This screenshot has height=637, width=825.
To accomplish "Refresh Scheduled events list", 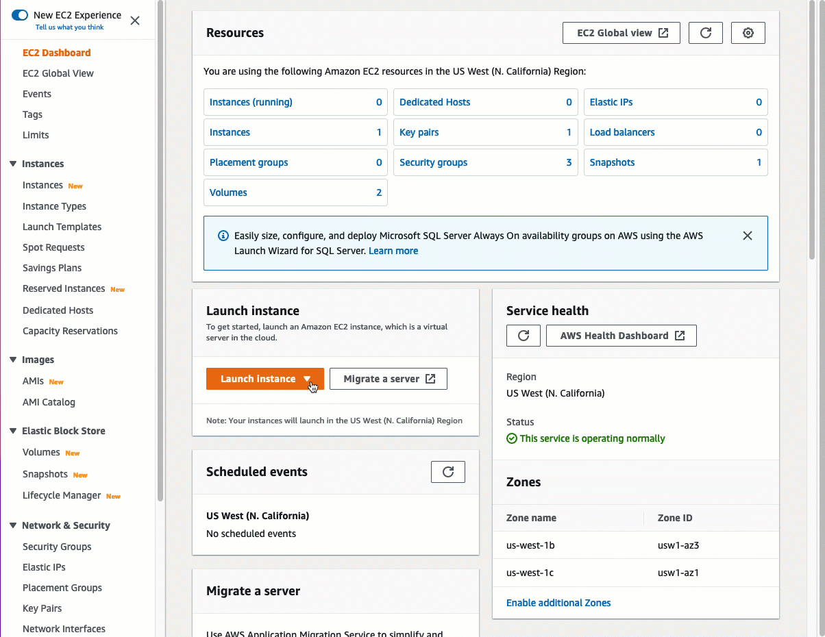I will (x=448, y=472).
